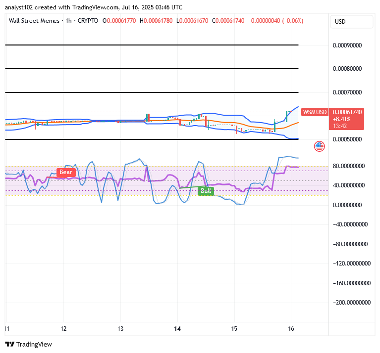Click the 0.00000000 indicator axis label
Screen dimensions: 380x353
[347, 205]
